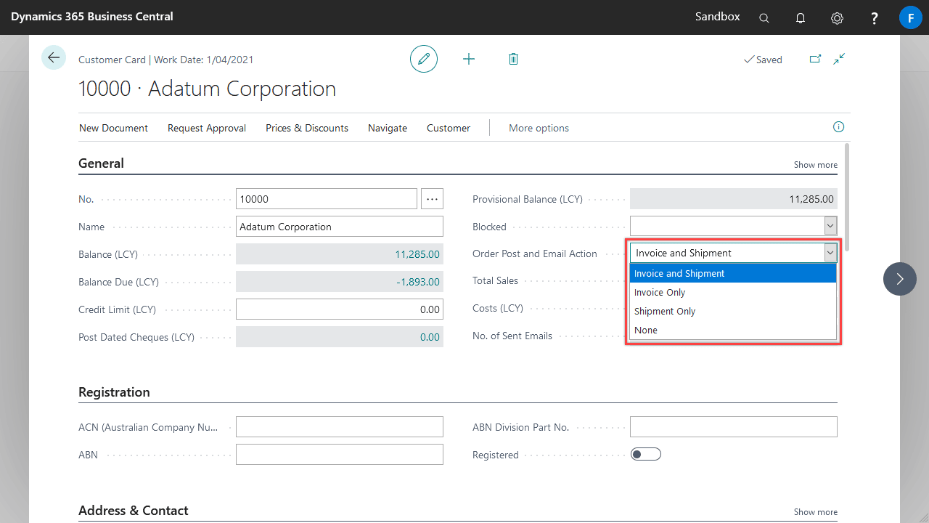Click the page vertical scrollbar
This screenshot has height=523, width=929.
click(x=847, y=196)
